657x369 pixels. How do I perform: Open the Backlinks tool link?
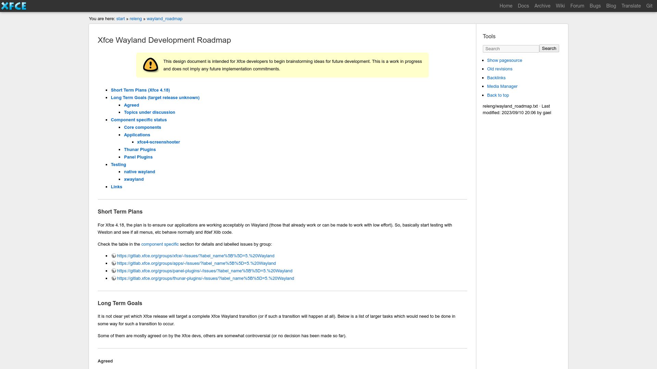496,78
